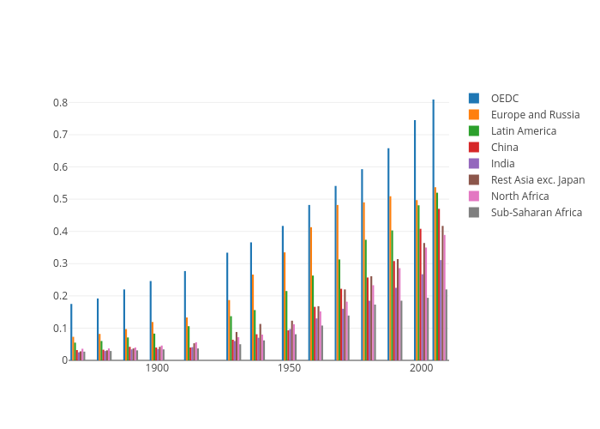600x429 pixels.
Task: Click the pink North Africa legend swatch
Action: coord(474,196)
